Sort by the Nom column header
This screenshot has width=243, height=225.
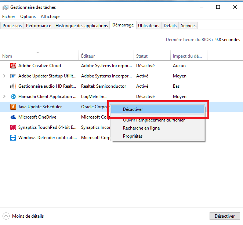click(39, 55)
